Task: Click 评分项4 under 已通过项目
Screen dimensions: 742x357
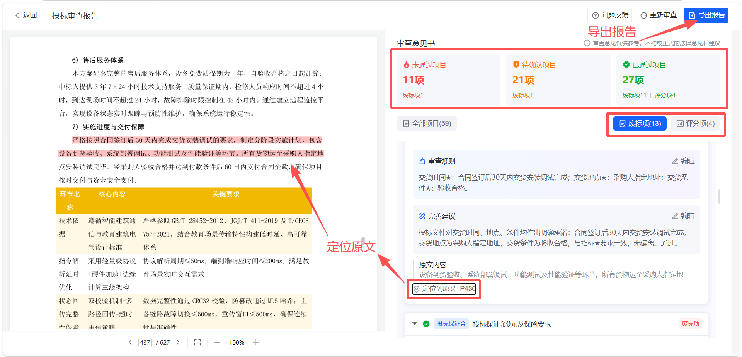Action: click(x=665, y=95)
